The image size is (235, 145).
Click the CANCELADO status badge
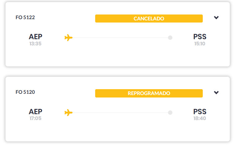click(x=149, y=19)
